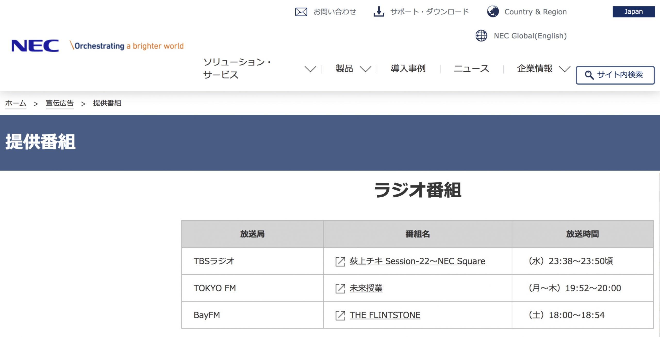Screen dimensions: 660x337
Task: Open サポート・ダウンロード link
Action: point(429,12)
